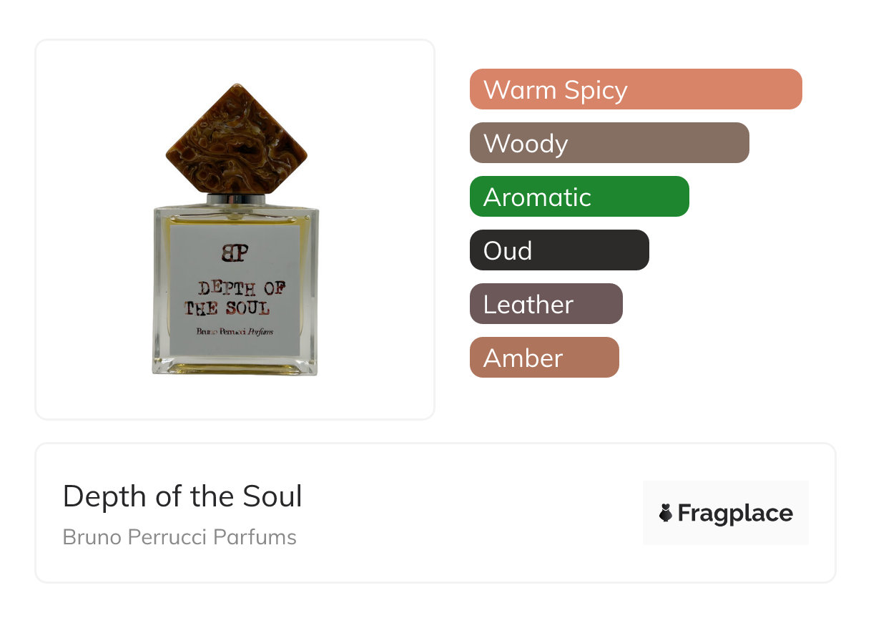Click the yellow liquid at the bottle base
The image size is (871, 618).
235,368
